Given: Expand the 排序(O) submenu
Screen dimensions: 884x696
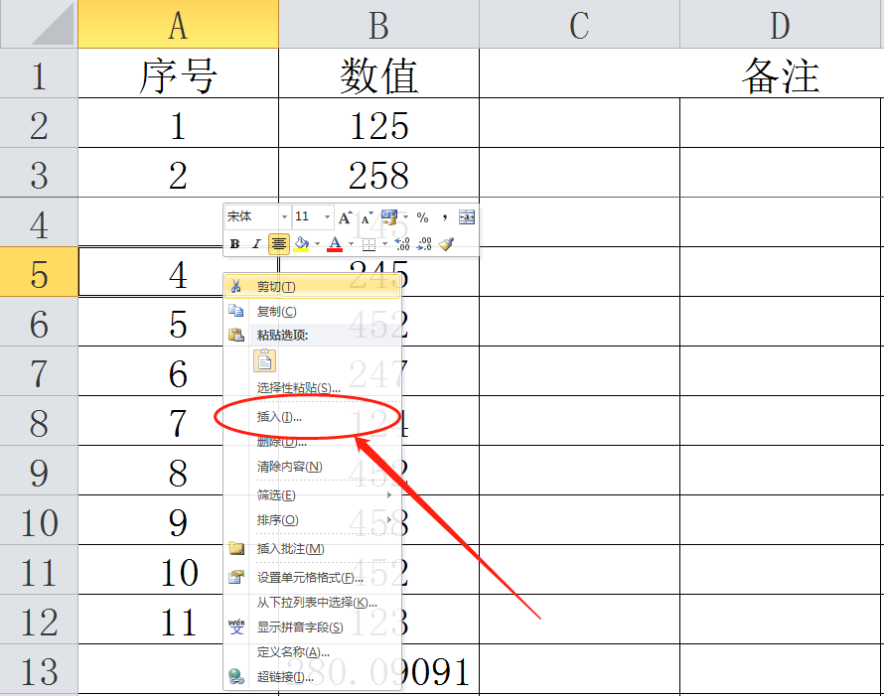Looking at the screenshot, I should point(313,520).
